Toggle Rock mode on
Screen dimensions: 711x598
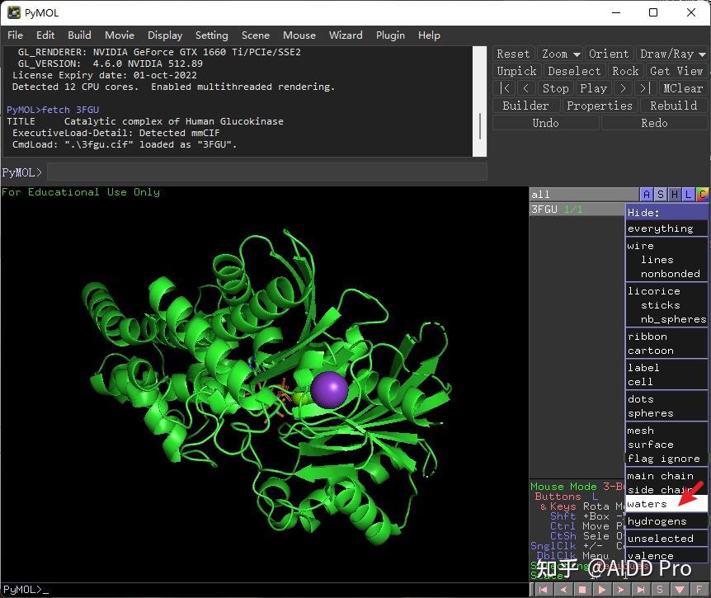pos(625,71)
